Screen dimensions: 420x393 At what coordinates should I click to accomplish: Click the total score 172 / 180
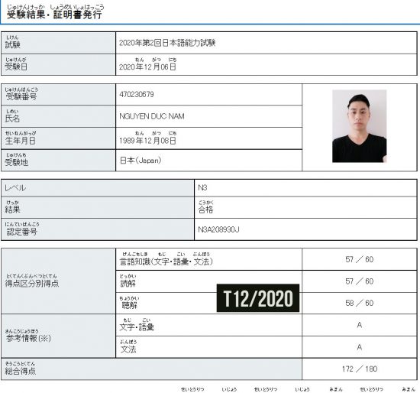click(x=360, y=369)
